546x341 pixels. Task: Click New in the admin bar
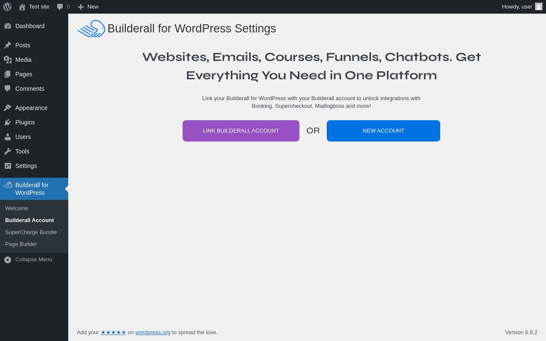point(88,7)
